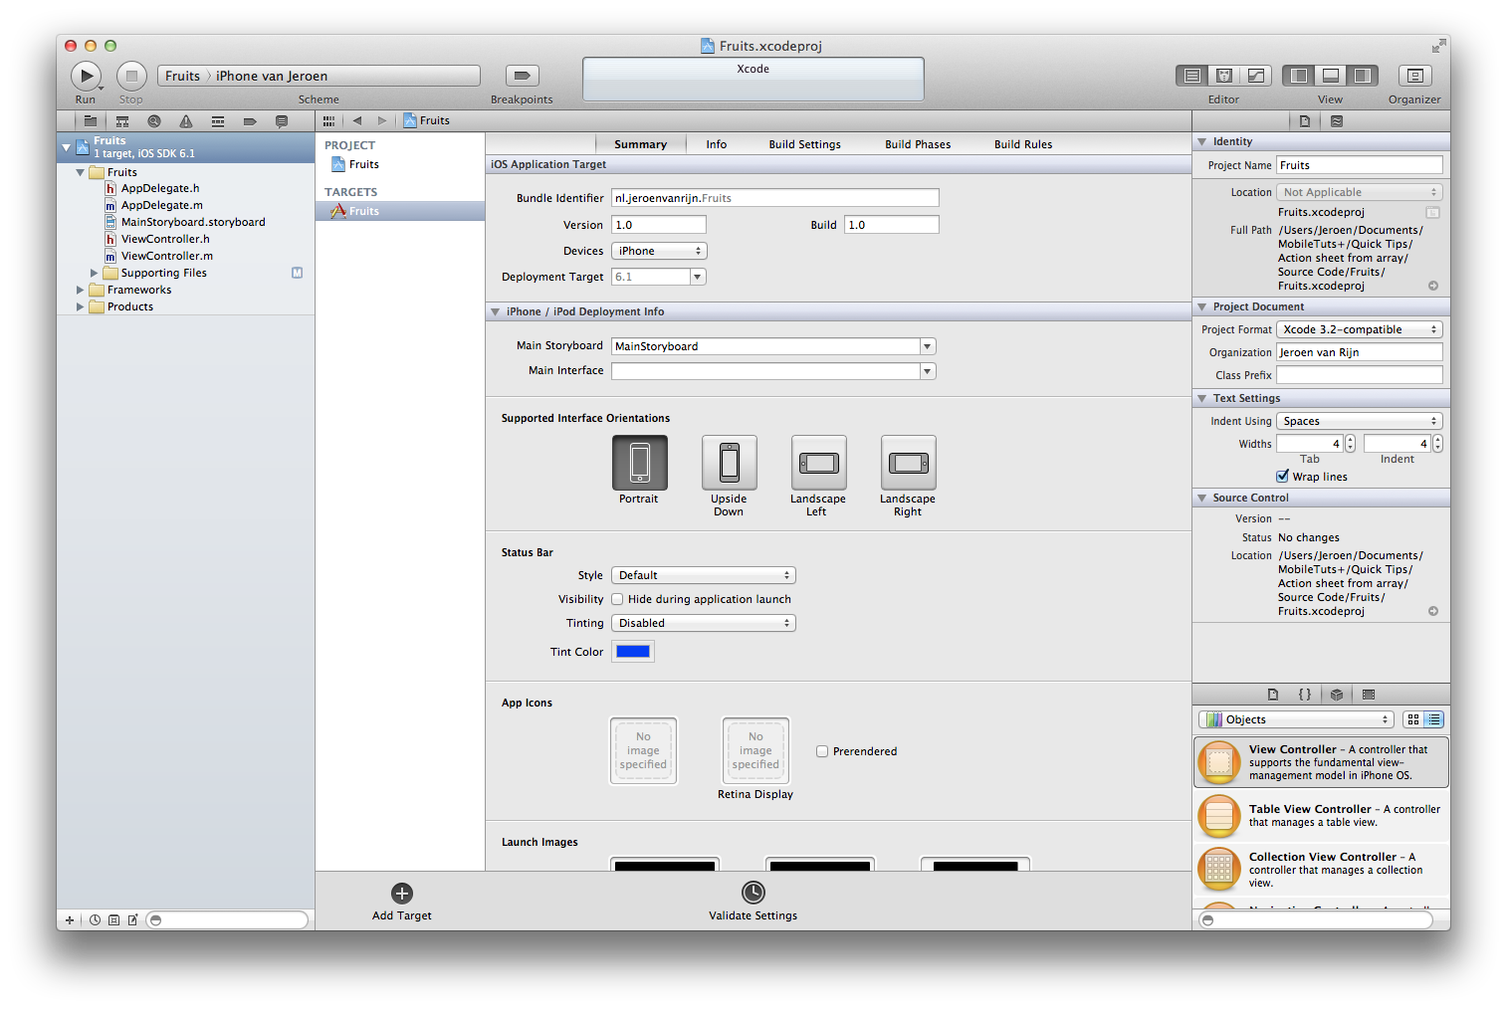This screenshot has height=1009, width=1507.
Task: Open the Deployment Target combo box
Action: click(x=698, y=277)
